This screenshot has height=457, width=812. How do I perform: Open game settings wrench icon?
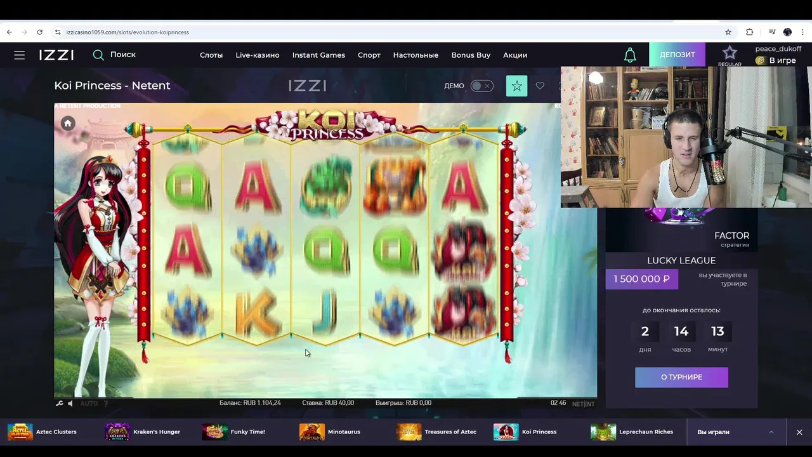pyautogui.click(x=60, y=403)
